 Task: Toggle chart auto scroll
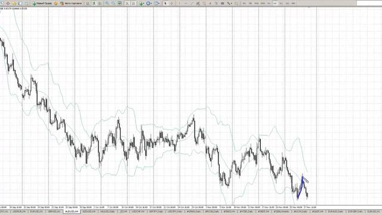pos(127,4)
